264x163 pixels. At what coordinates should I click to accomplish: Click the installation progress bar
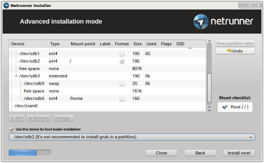(30, 153)
